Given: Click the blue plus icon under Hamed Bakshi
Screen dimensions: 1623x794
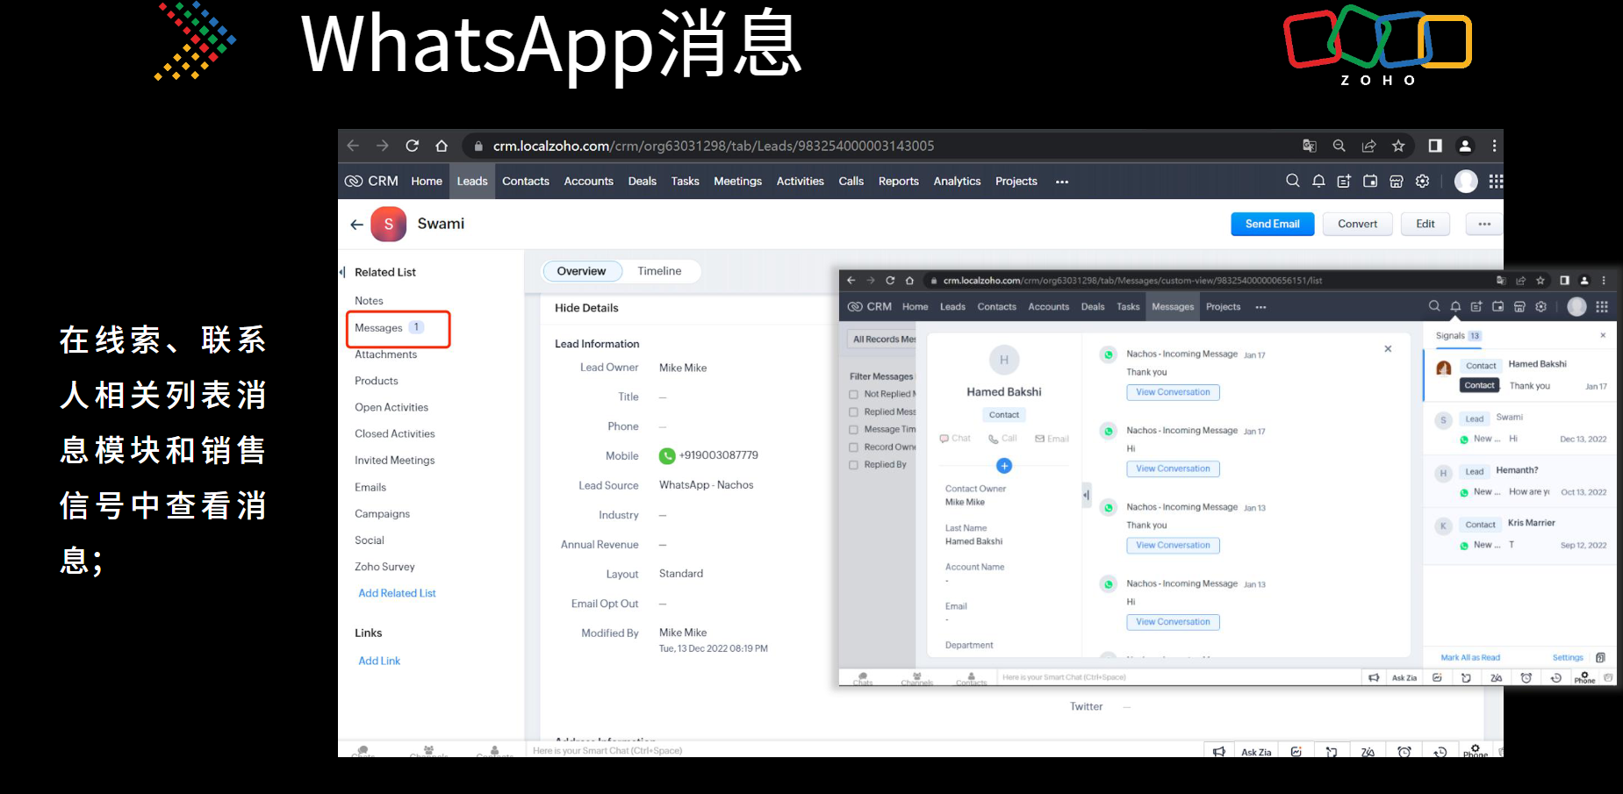Looking at the screenshot, I should (x=1004, y=466).
